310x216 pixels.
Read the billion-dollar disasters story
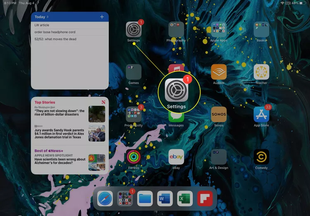point(60,113)
